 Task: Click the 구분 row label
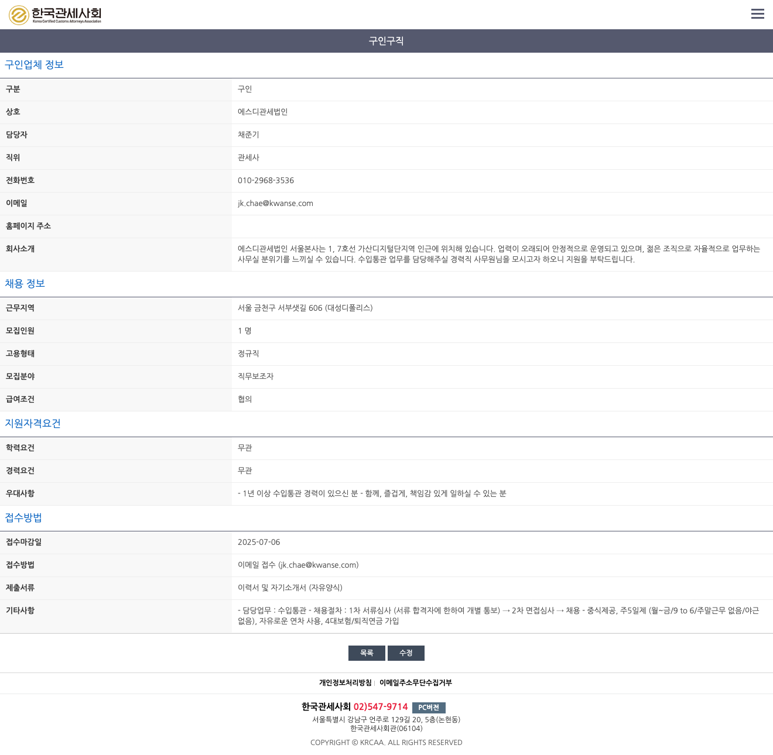coord(13,89)
